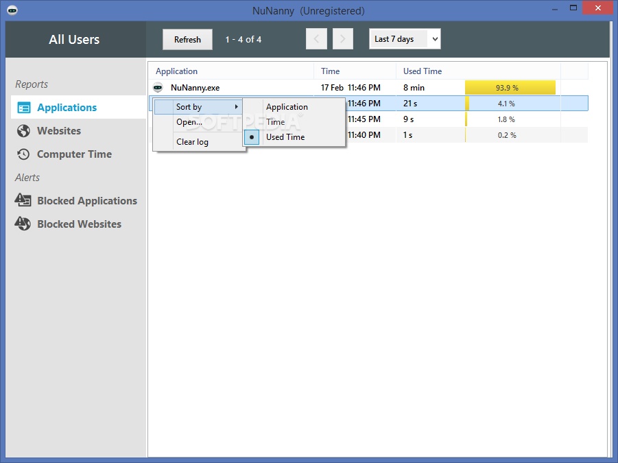This screenshot has width=618, height=463.
Task: Click the 8 min used time cell
Action: [x=414, y=88]
